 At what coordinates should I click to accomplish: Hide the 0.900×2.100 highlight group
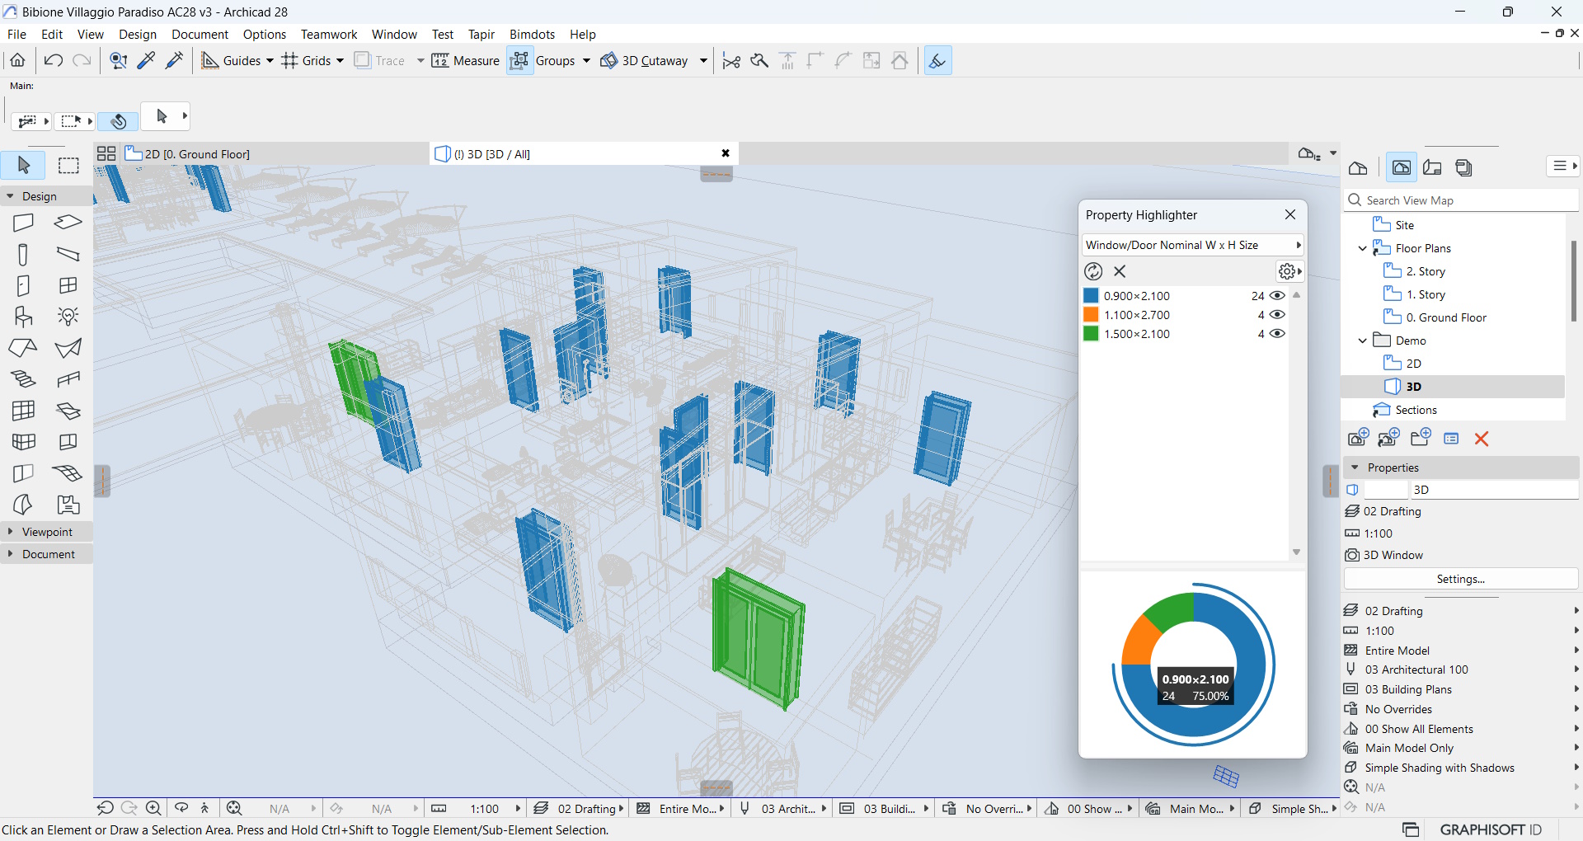(x=1277, y=296)
